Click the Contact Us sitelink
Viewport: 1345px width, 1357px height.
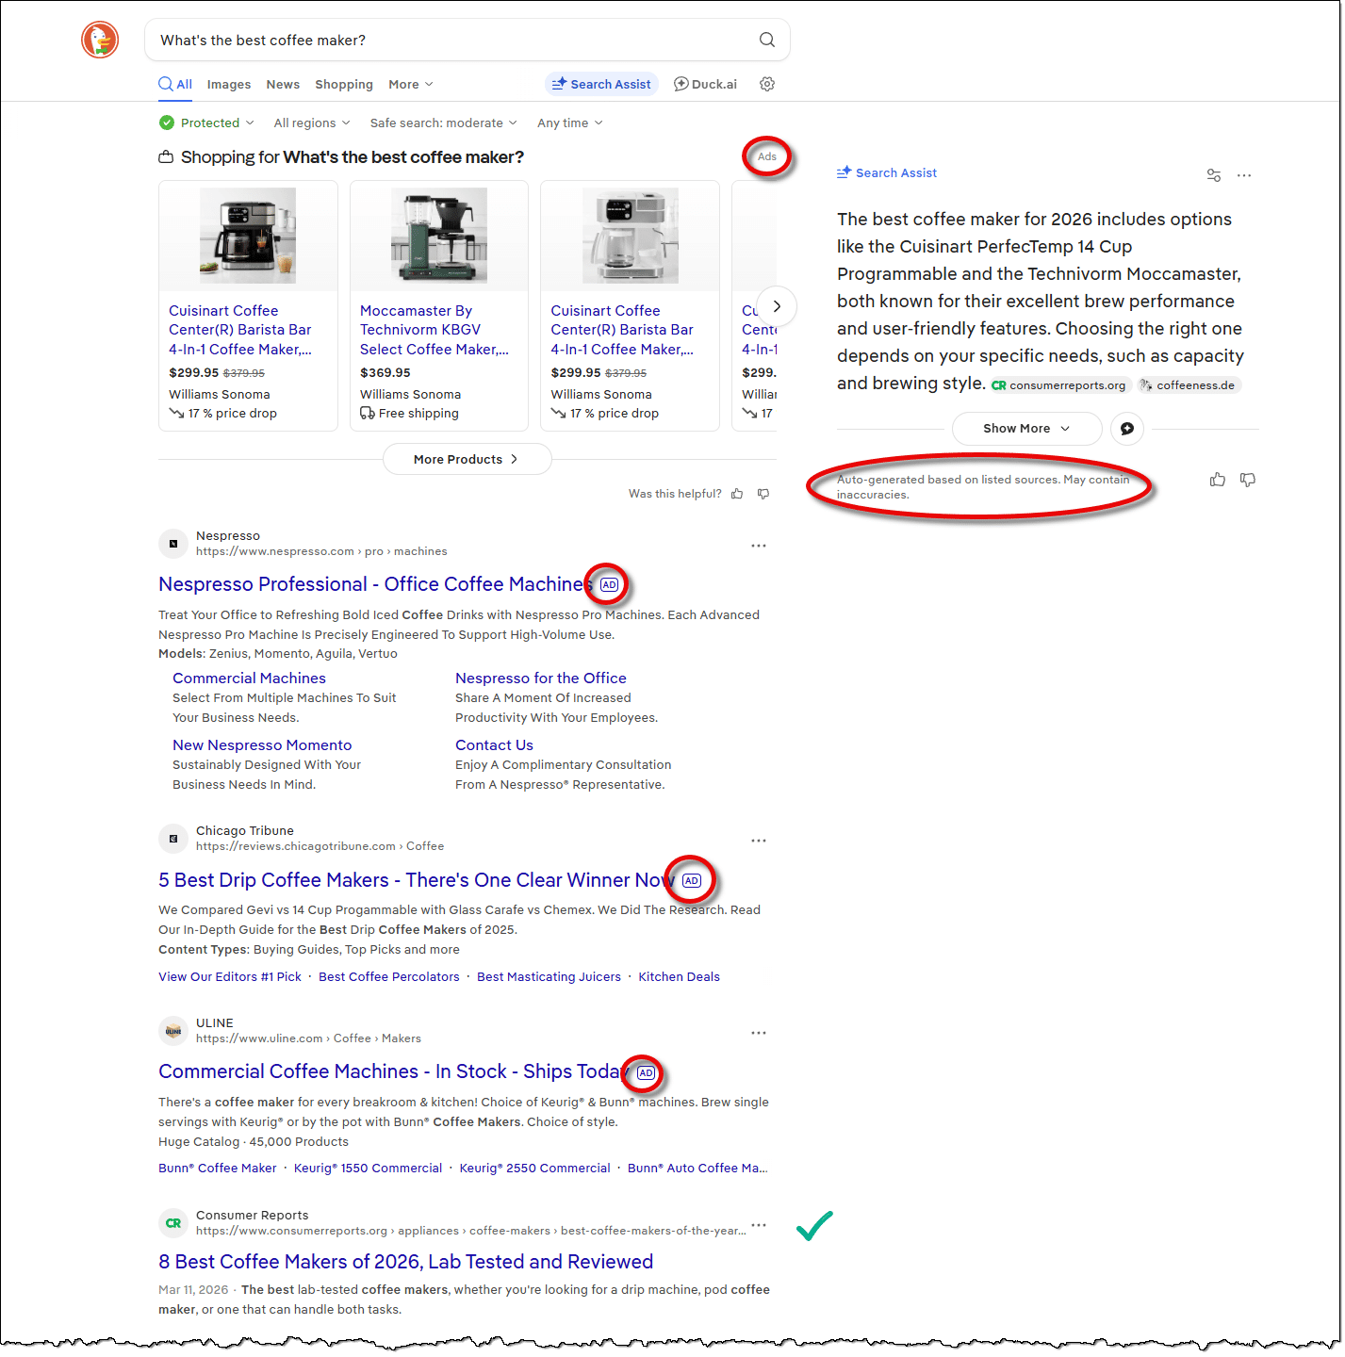[494, 745]
